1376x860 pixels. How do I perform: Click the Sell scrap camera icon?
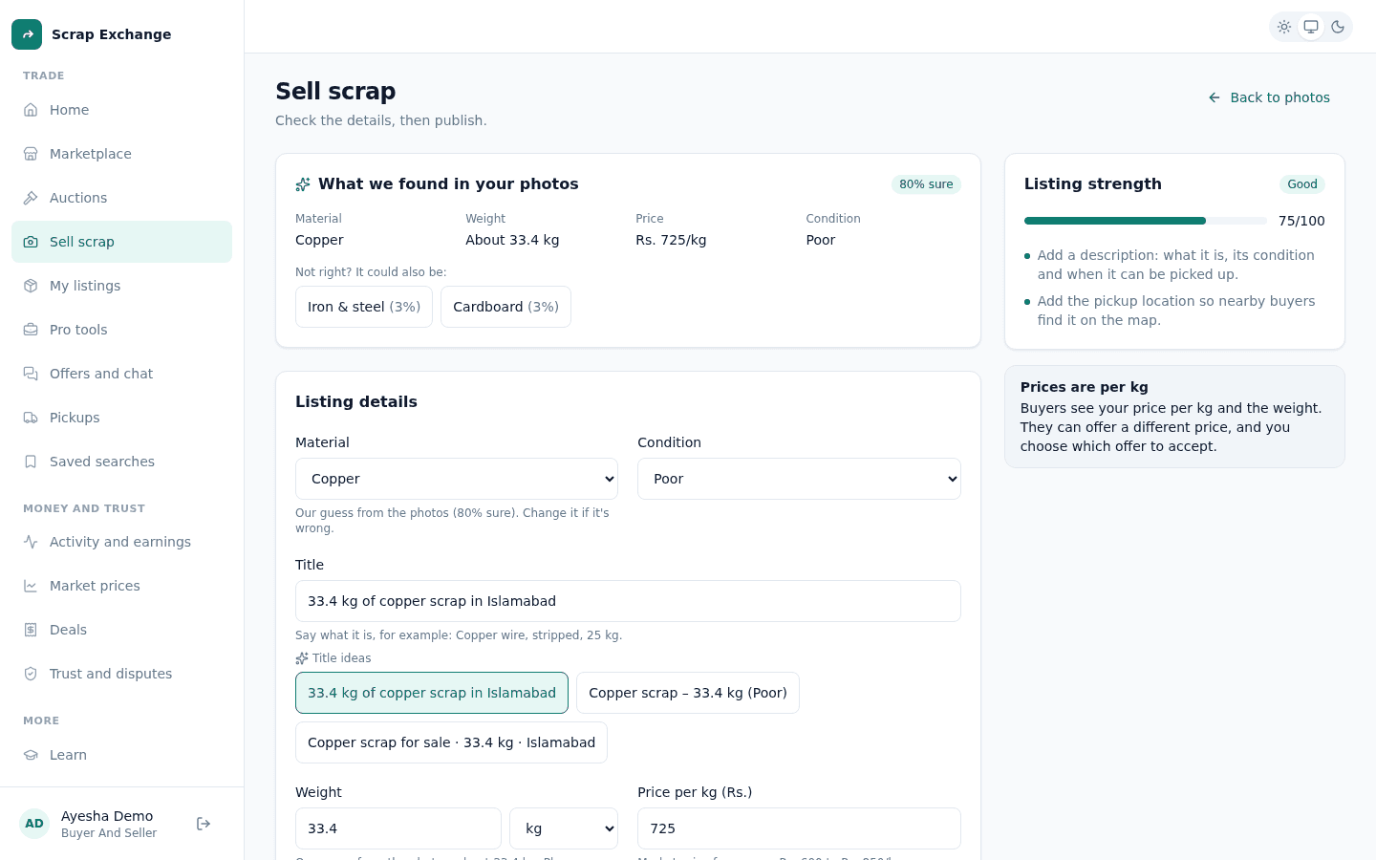pyautogui.click(x=31, y=242)
